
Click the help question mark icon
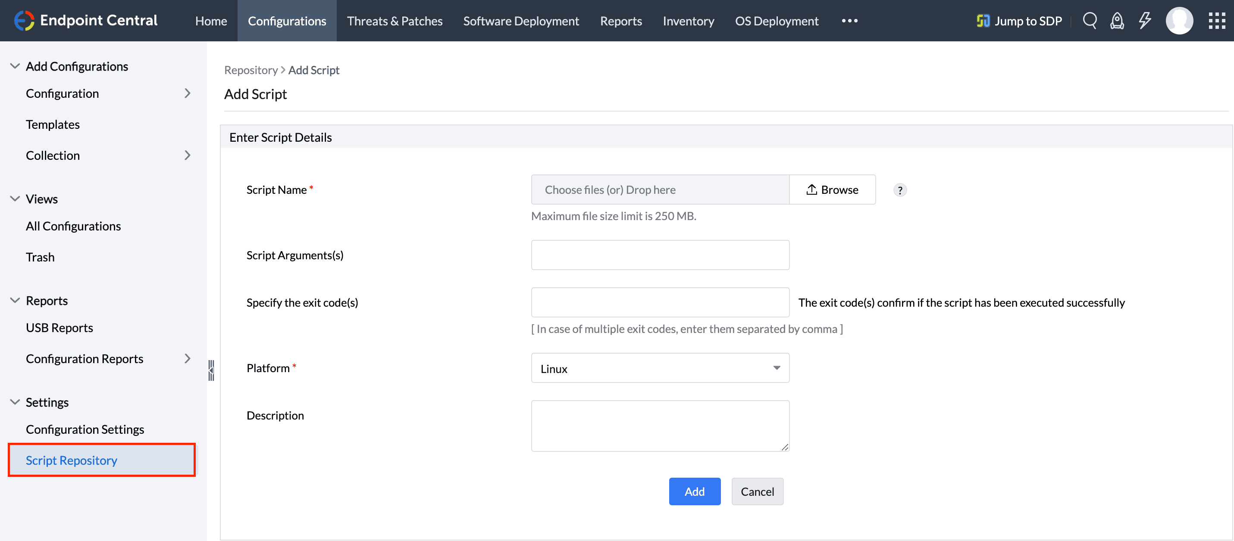coord(900,190)
